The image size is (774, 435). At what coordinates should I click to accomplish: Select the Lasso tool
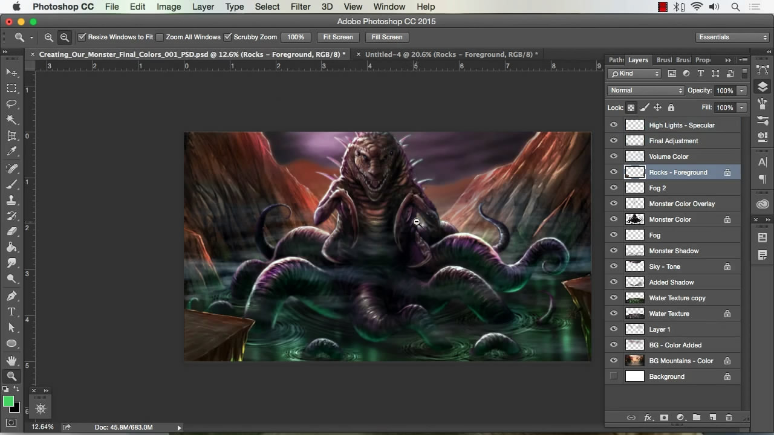(x=11, y=104)
